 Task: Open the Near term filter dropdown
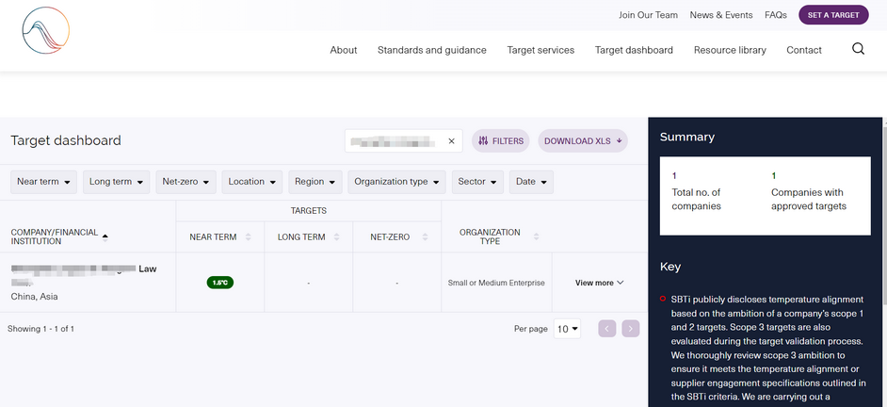point(44,182)
